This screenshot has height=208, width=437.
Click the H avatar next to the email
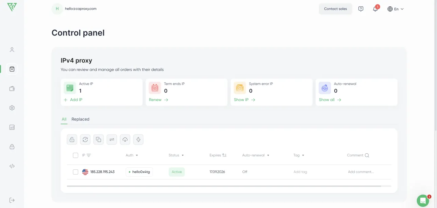[x=57, y=9]
